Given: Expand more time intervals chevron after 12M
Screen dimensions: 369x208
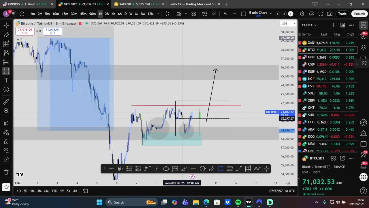Looking at the screenshot, I should pyautogui.click(x=157, y=14).
